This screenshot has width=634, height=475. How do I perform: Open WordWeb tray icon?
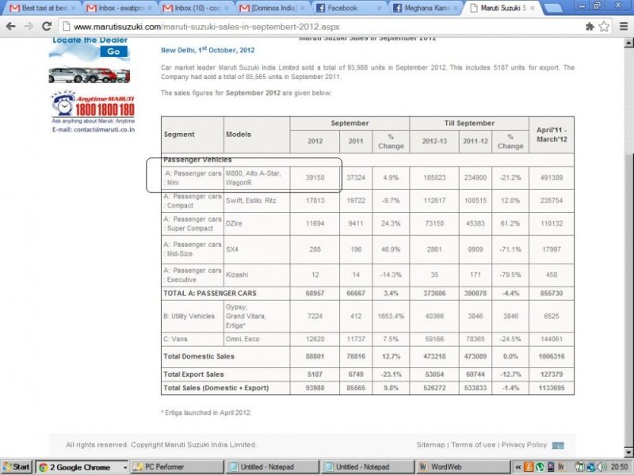[561, 467]
